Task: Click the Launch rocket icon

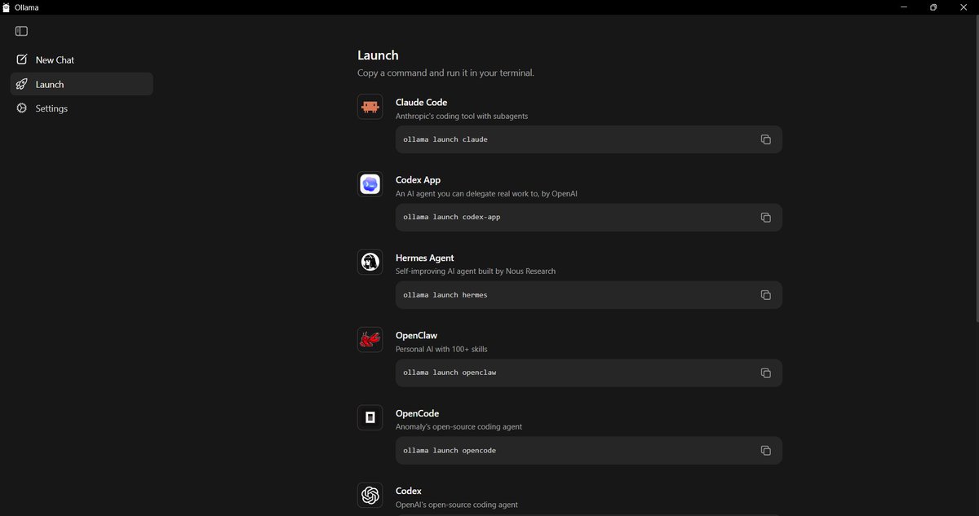Action: [x=22, y=84]
